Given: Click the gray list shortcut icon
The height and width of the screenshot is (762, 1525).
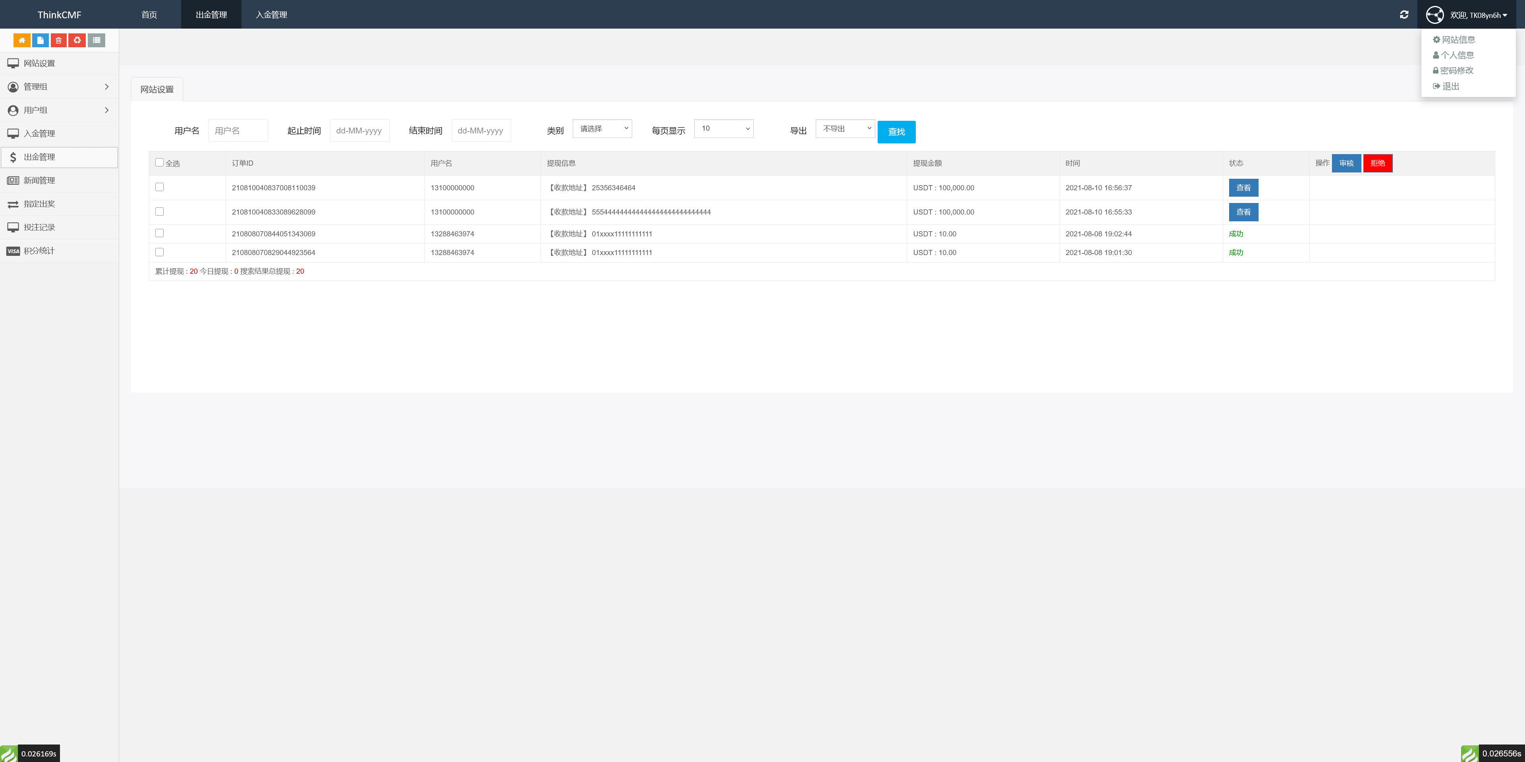Looking at the screenshot, I should tap(97, 40).
